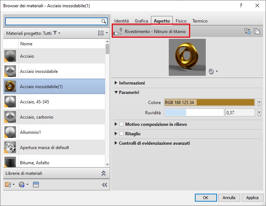
Task: Click Alluminio1 sphere thumbnail
Action: (x=10, y=132)
